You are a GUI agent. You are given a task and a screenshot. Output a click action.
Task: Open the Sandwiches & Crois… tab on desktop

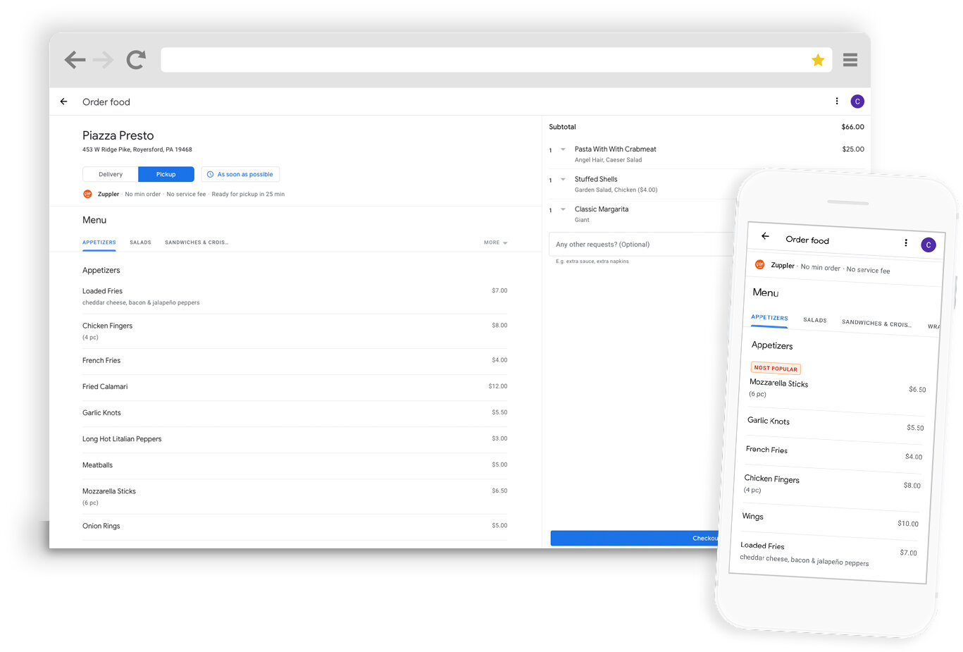tap(197, 242)
